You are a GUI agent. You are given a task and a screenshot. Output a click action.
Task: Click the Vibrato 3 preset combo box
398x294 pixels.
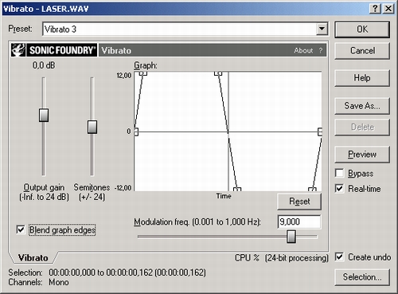(185, 29)
